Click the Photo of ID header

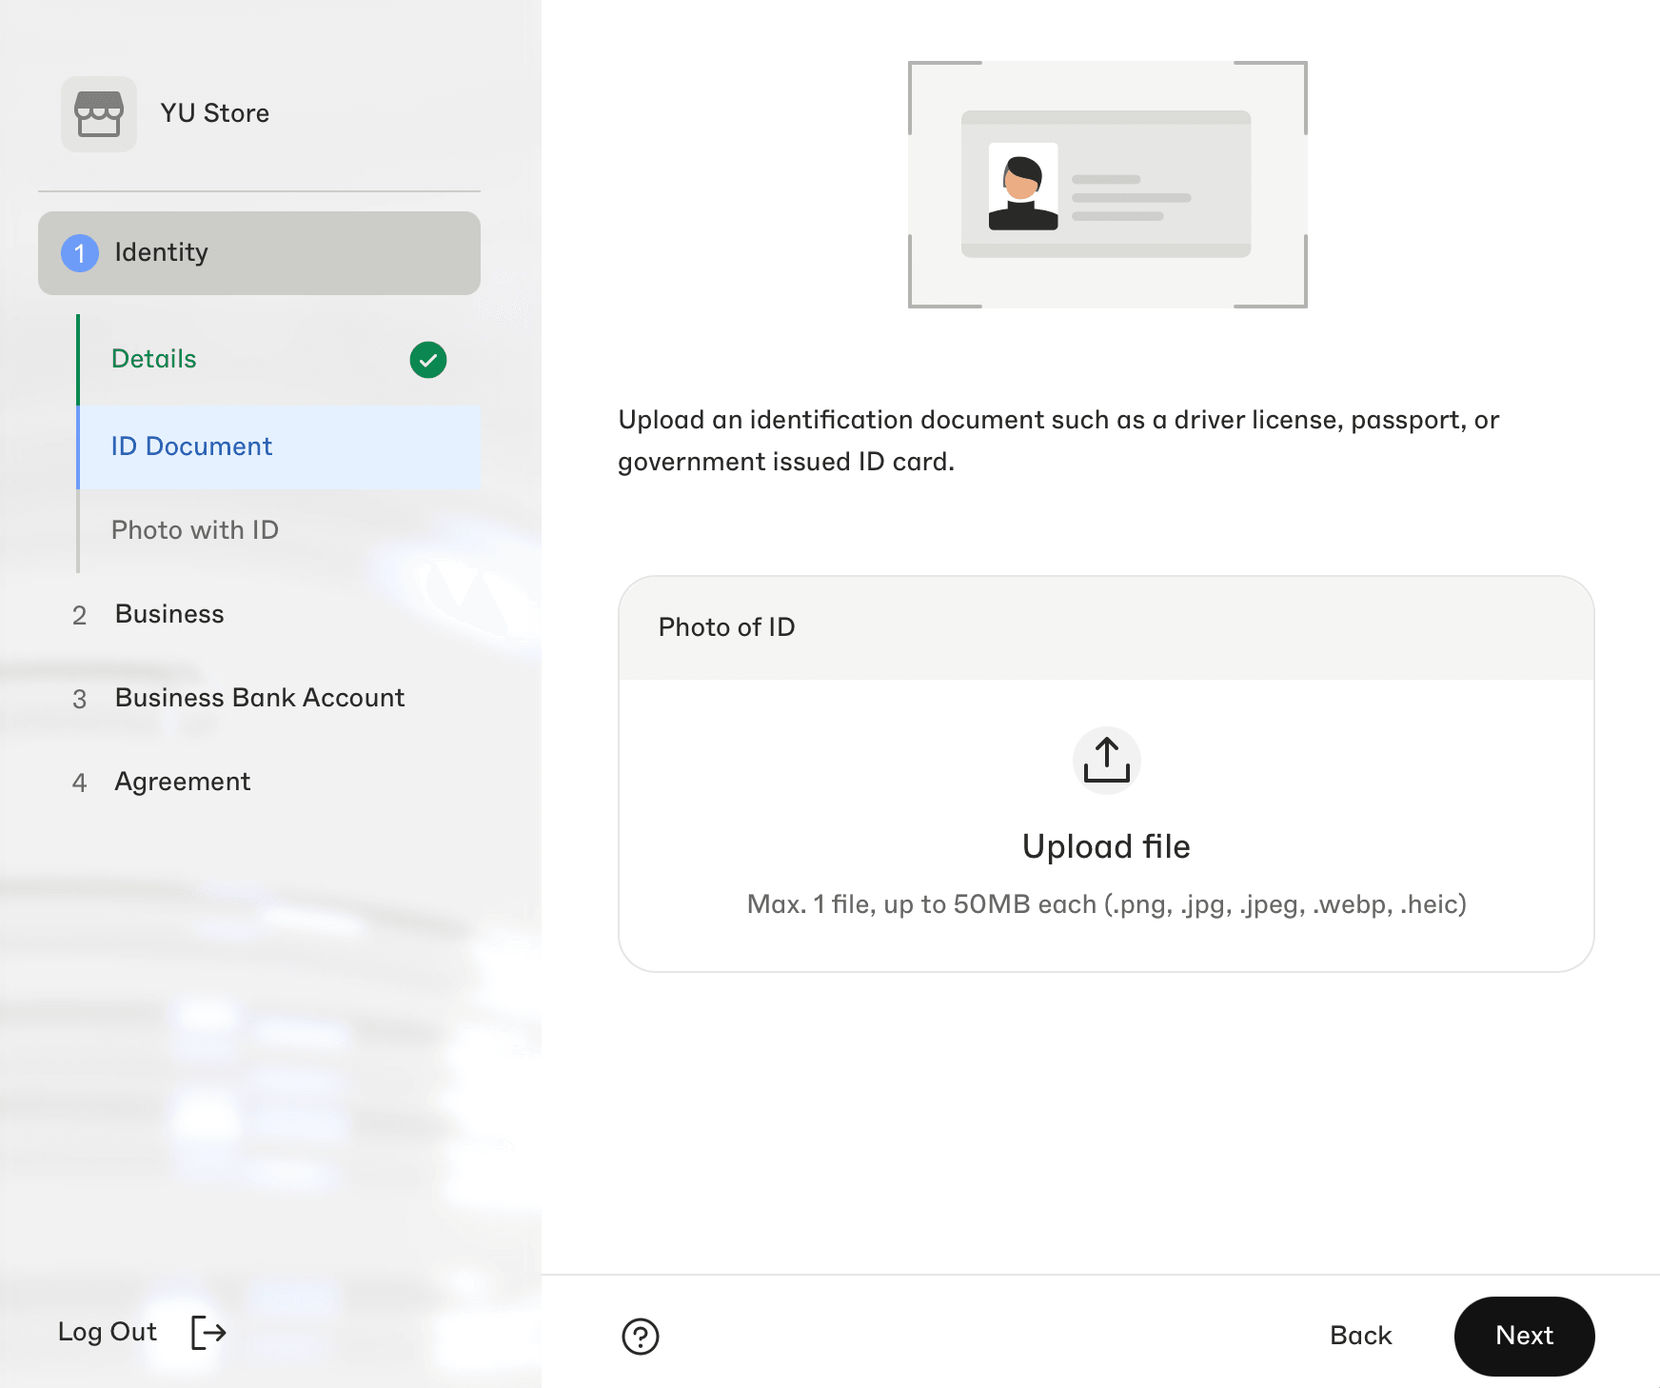pyautogui.click(x=1106, y=627)
